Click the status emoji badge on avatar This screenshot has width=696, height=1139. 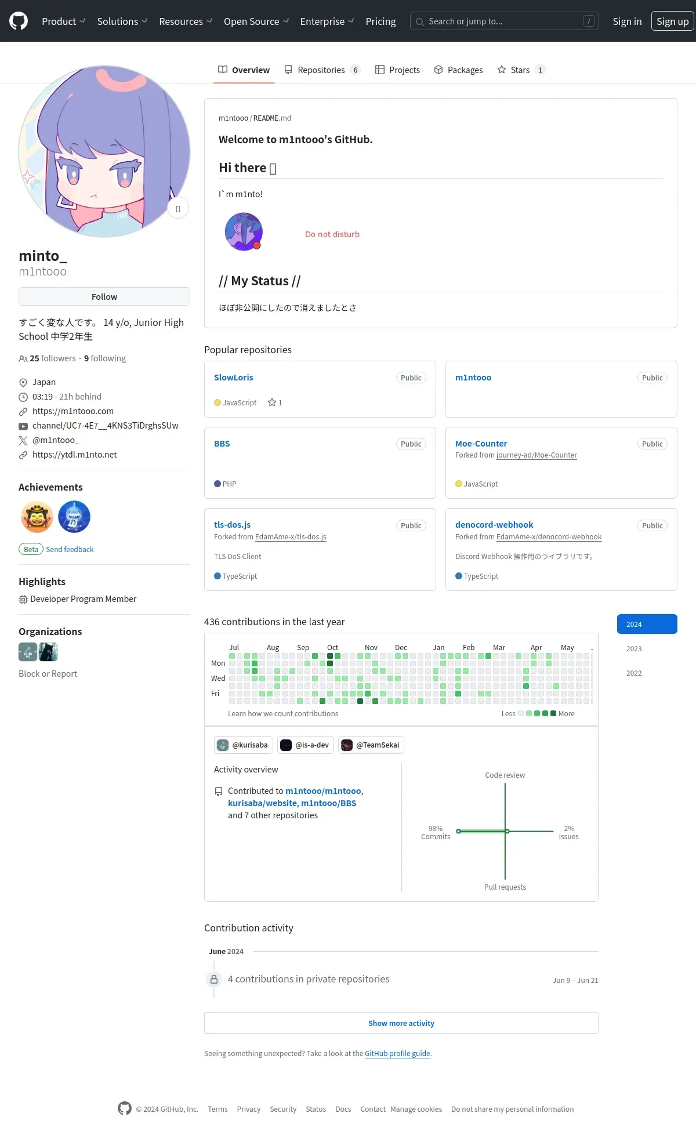(178, 209)
